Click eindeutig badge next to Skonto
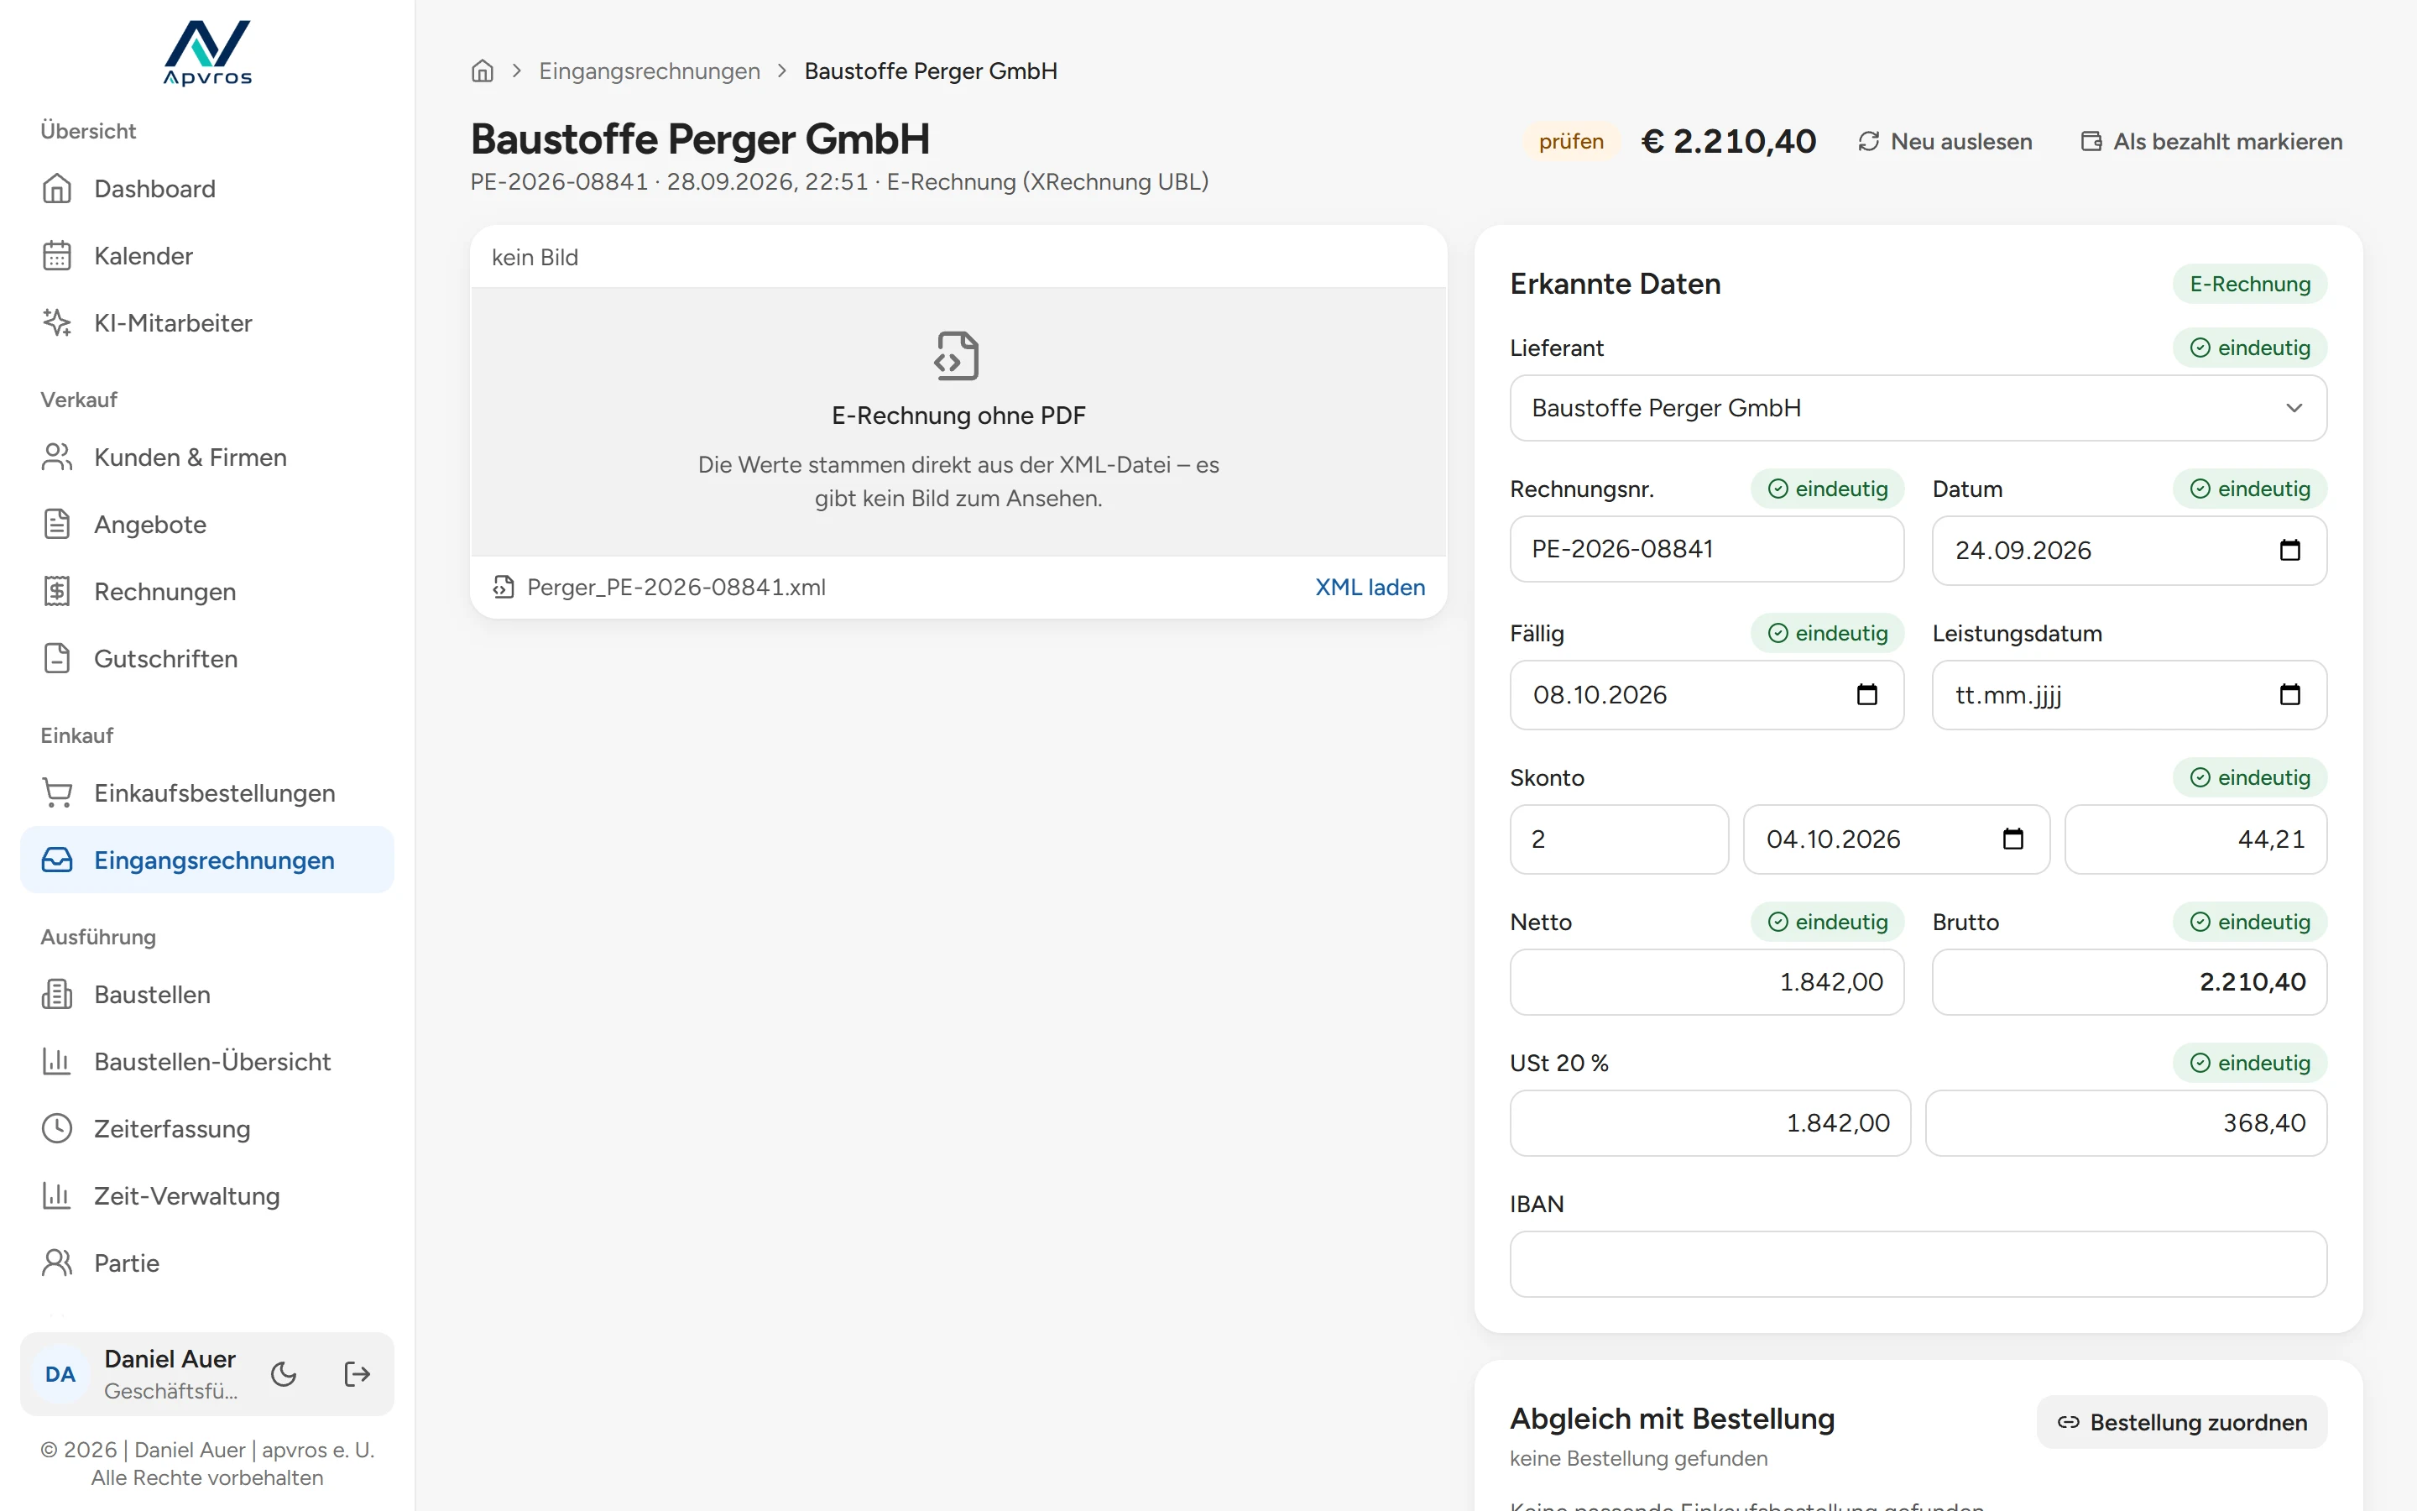Image resolution: width=2417 pixels, height=1511 pixels. 2249,777
